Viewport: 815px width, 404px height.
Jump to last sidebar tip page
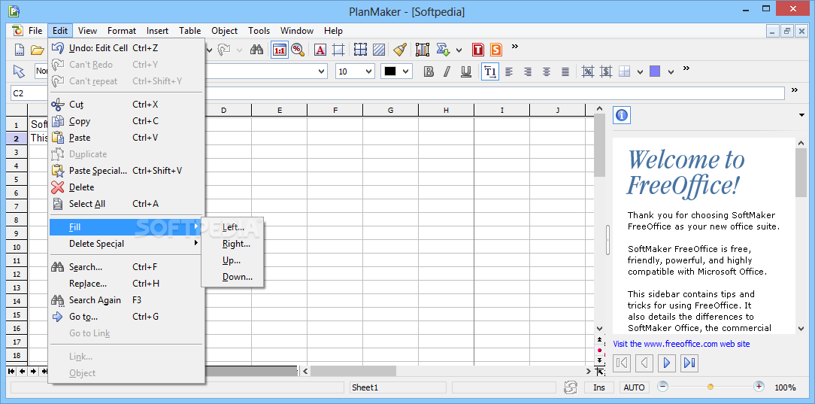tap(689, 363)
